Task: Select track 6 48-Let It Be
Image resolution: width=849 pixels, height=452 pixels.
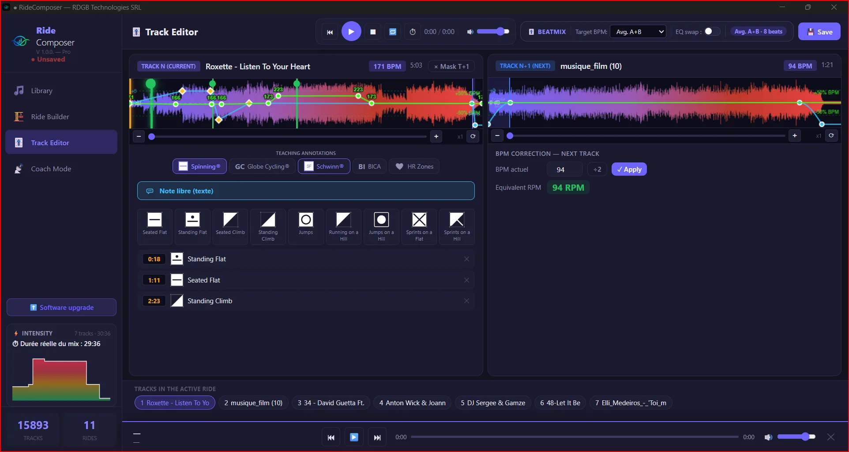Action: [x=560, y=403]
